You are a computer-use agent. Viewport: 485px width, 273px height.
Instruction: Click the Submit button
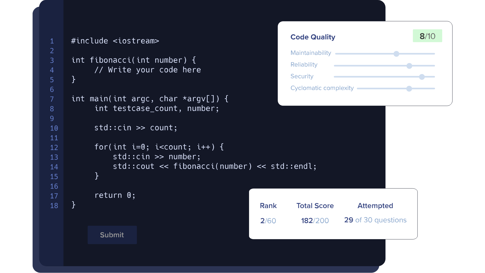[x=112, y=235]
